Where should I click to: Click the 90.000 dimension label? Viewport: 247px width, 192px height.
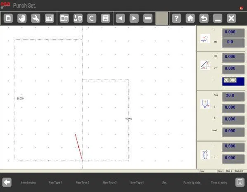click(20, 98)
